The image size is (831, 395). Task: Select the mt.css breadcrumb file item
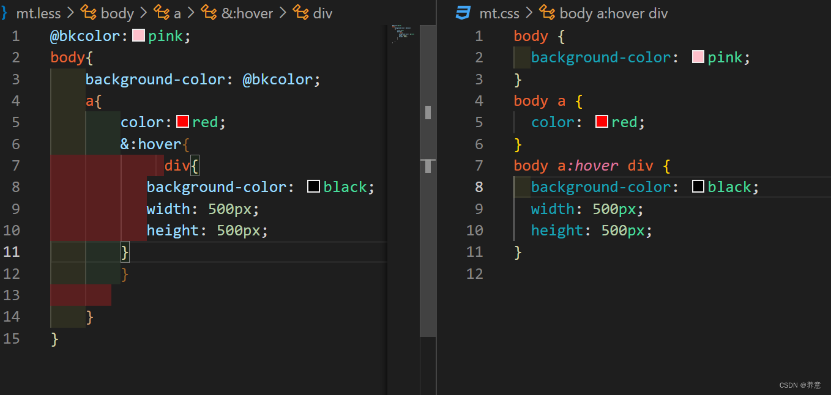click(499, 13)
